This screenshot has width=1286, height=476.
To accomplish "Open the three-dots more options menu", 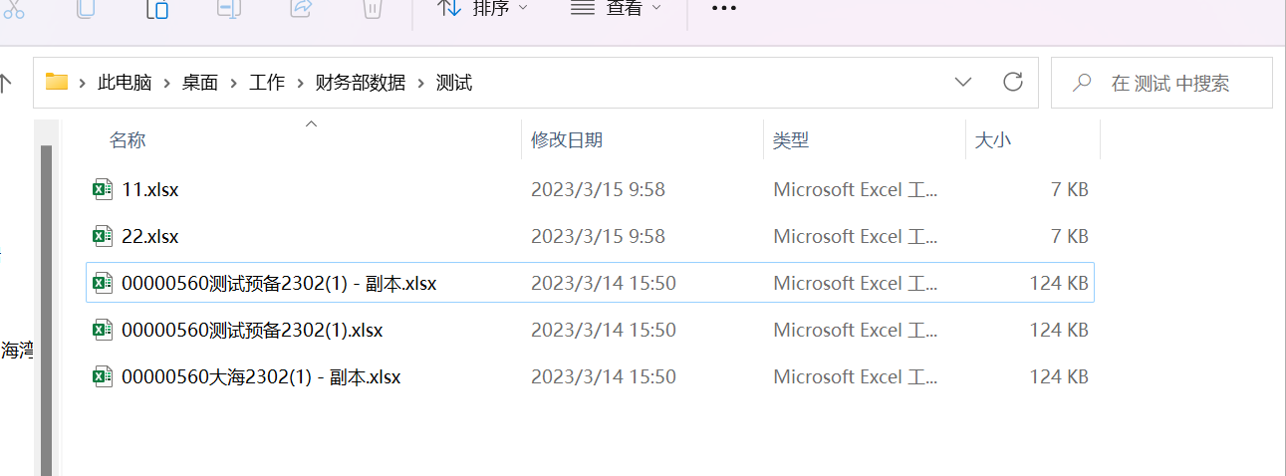I will coord(723,8).
